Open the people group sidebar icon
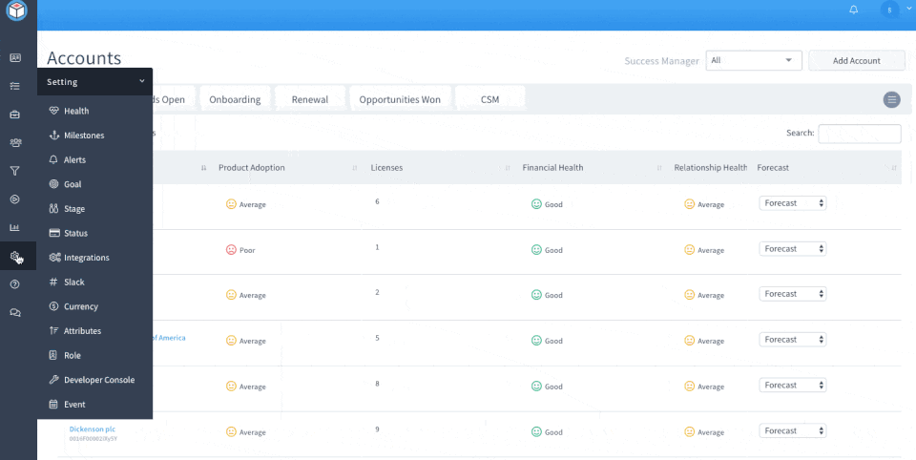916x460 pixels. point(15,142)
